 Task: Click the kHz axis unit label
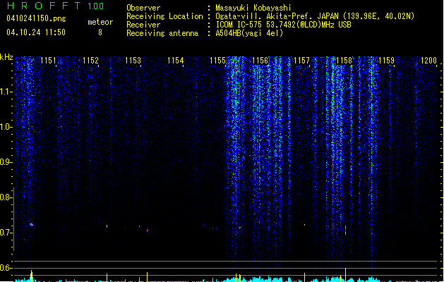click(6, 57)
